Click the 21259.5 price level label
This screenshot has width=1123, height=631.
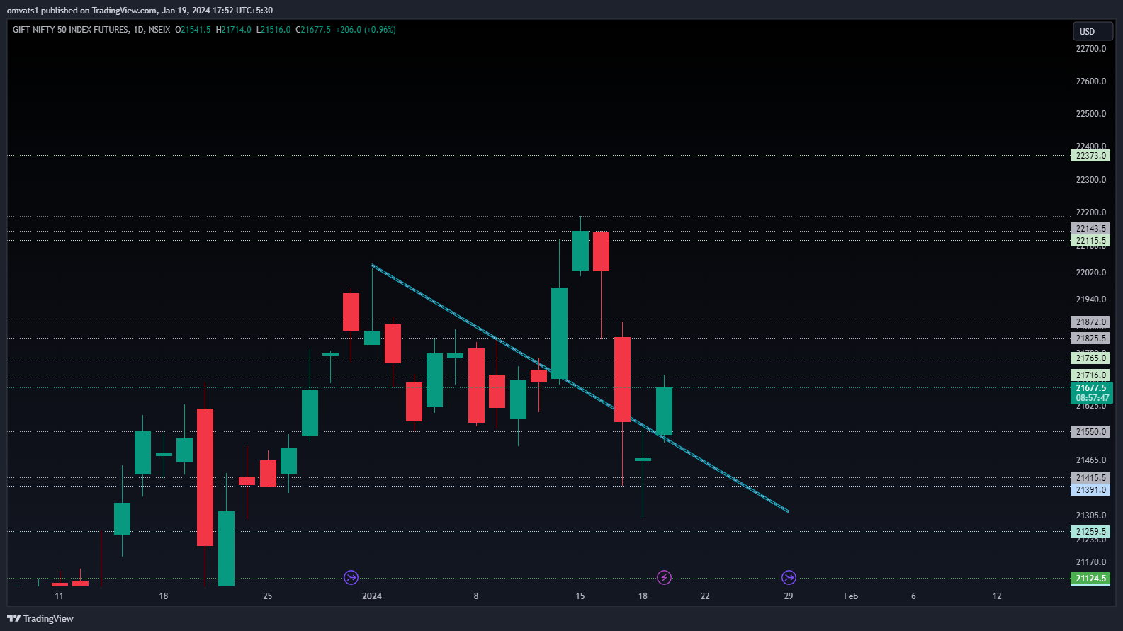point(1090,532)
